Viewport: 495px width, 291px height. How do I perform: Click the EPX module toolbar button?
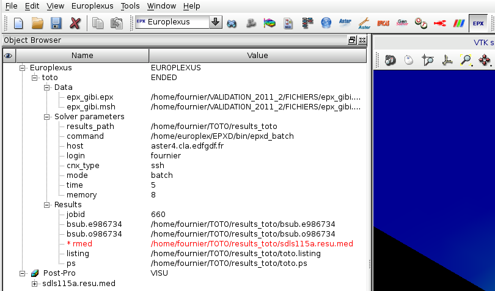point(478,23)
